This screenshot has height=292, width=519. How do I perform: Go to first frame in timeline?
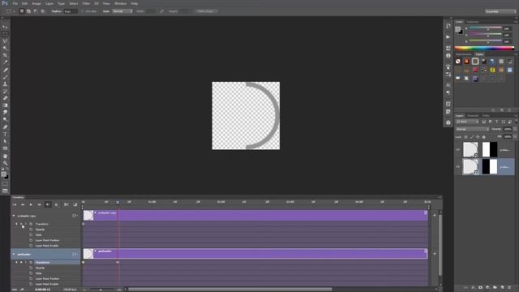[15, 204]
